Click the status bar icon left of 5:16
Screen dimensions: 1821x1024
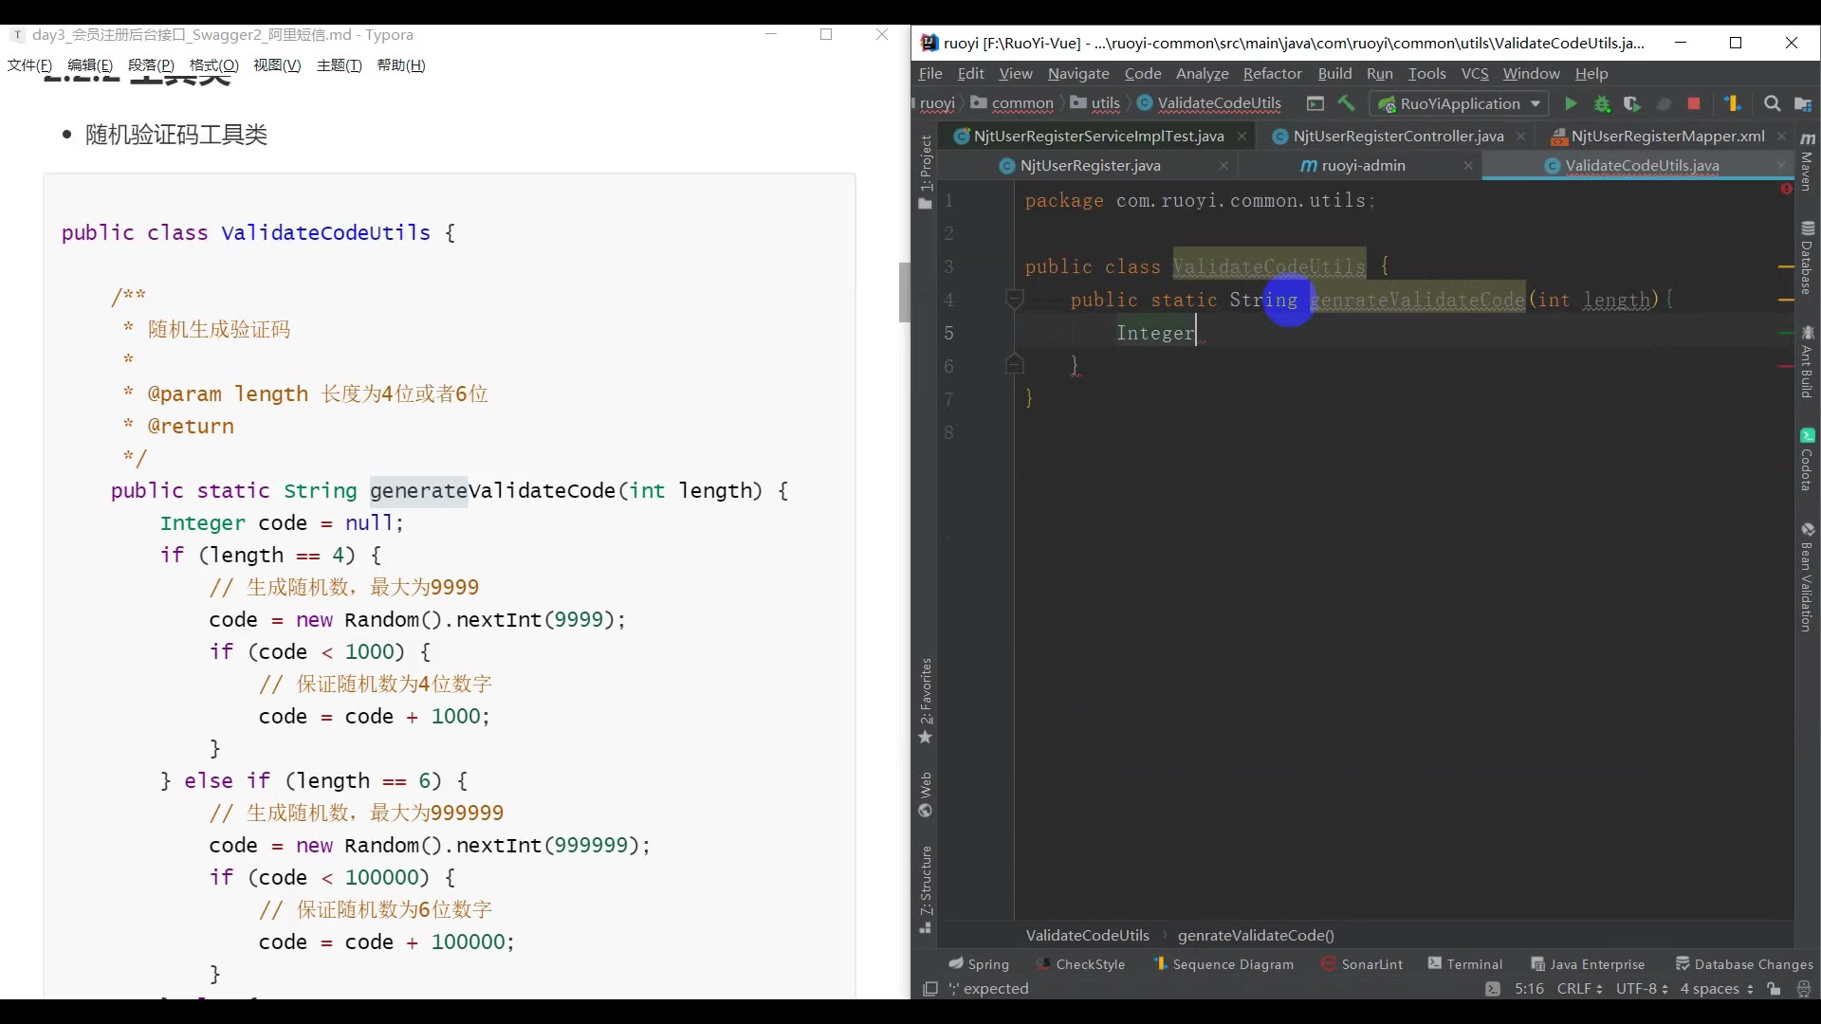[x=1493, y=989]
